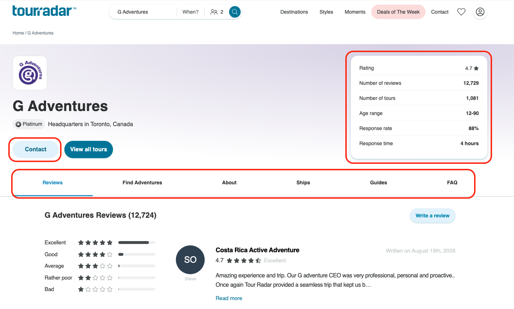Click the Platinum badge
The image size is (514, 309).
click(29, 124)
